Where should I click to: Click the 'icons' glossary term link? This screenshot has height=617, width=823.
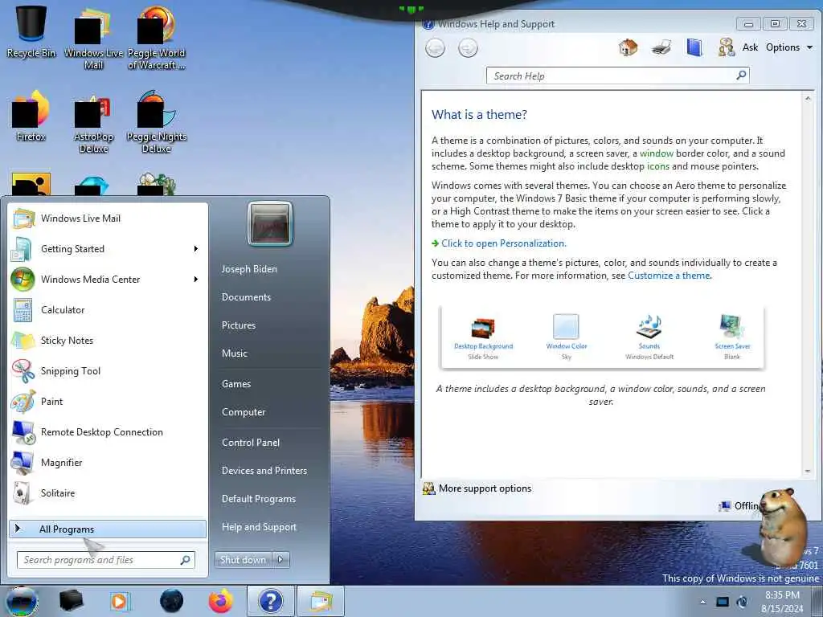(x=658, y=166)
